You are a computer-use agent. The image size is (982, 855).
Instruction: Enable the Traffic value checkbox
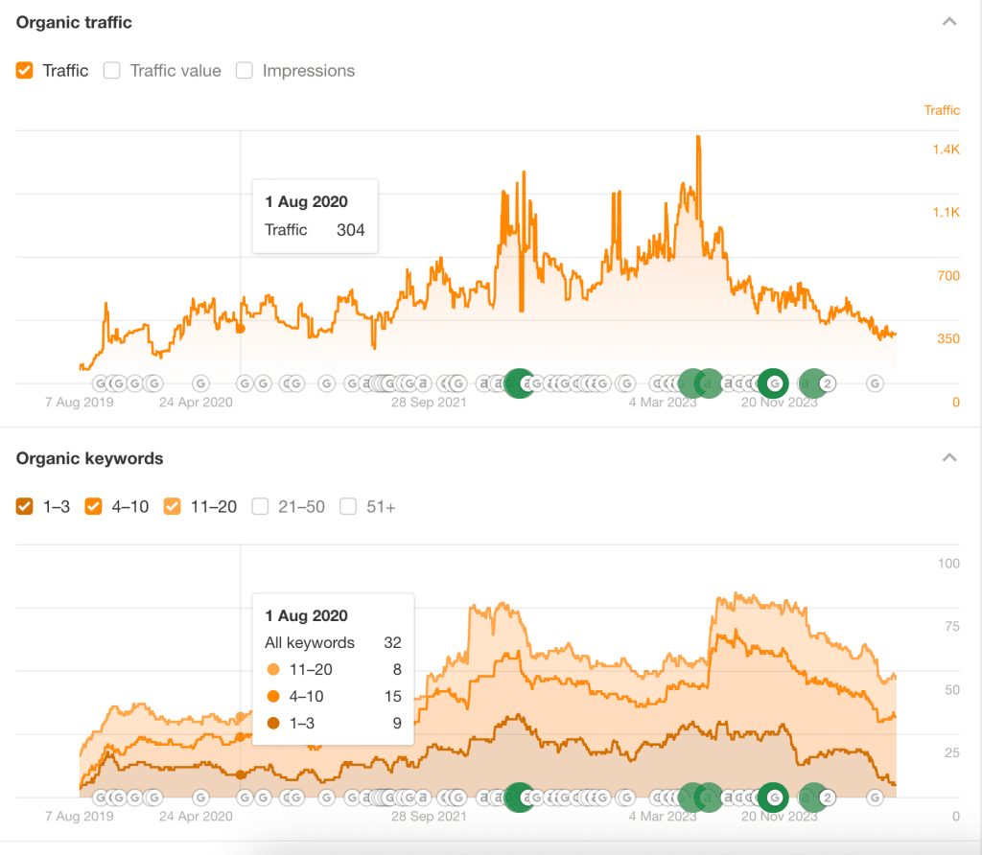[111, 70]
